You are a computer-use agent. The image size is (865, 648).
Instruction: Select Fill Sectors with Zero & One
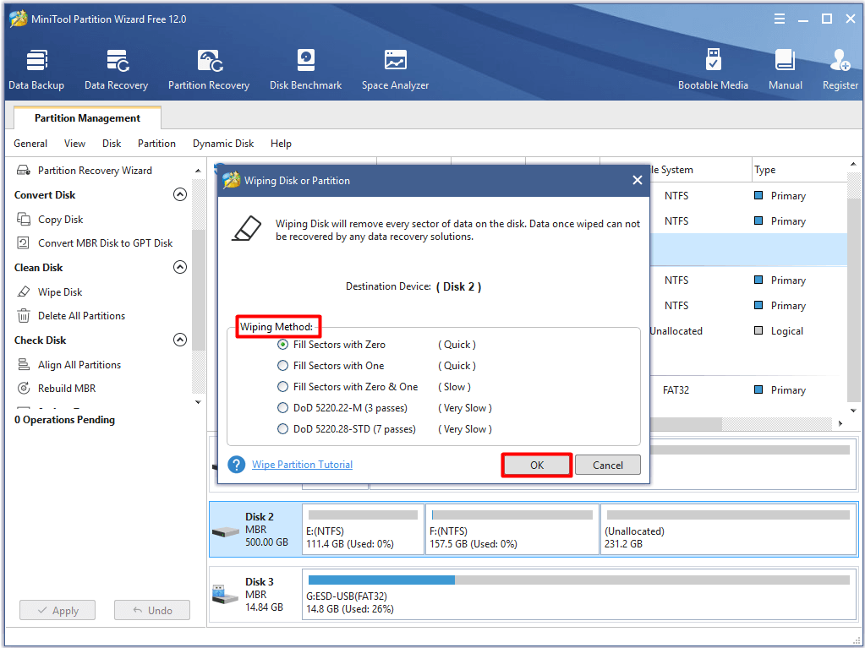282,387
